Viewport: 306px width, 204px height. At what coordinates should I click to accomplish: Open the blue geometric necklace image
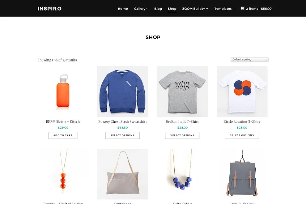click(x=182, y=174)
